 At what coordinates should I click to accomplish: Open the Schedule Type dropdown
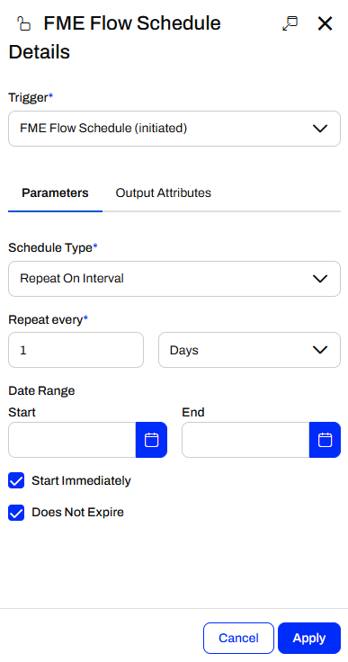click(174, 279)
